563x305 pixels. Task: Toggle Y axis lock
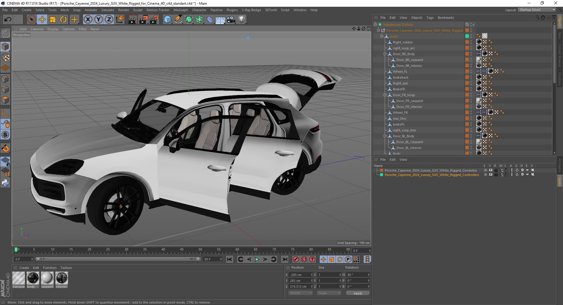click(x=99, y=20)
